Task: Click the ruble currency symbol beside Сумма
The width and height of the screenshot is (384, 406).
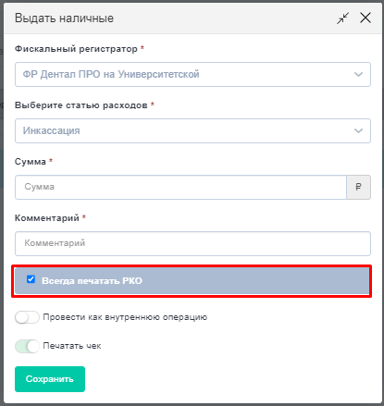Action: 358,187
